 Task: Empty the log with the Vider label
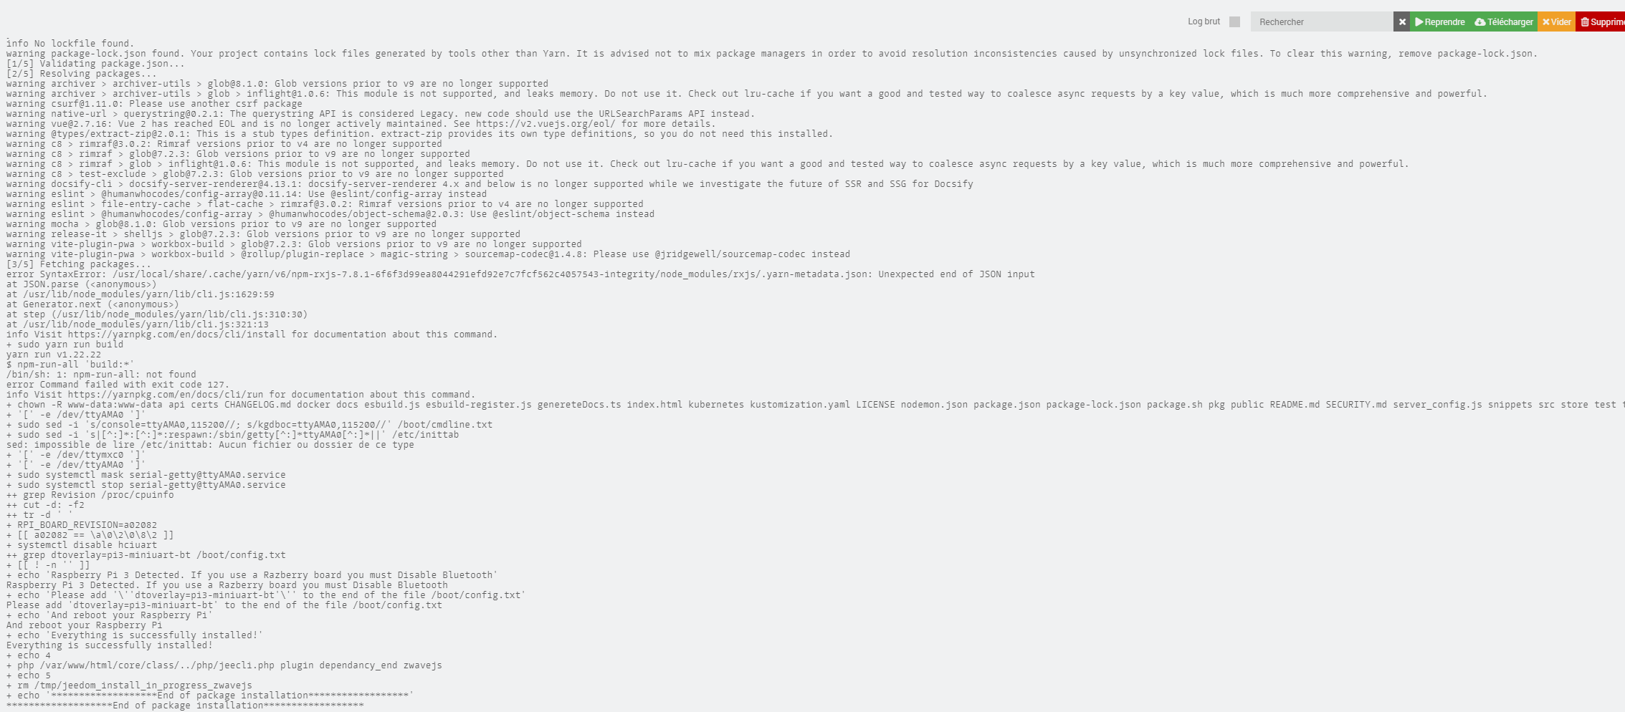pyautogui.click(x=1560, y=22)
